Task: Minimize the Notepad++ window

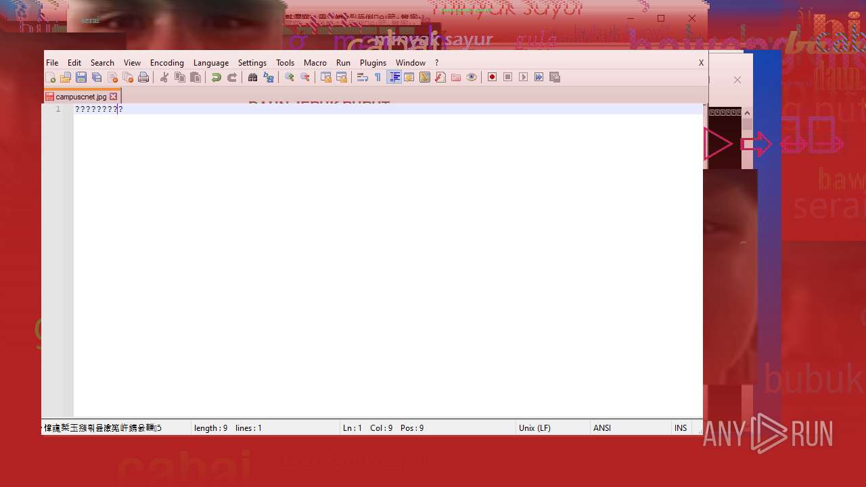Action: (631, 18)
